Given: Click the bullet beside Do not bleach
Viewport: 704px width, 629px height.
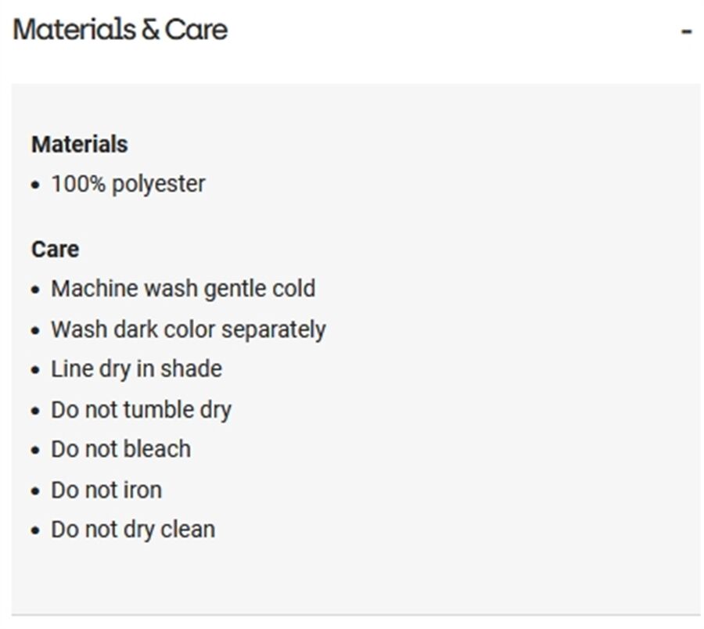Looking at the screenshot, I should pos(35,451).
